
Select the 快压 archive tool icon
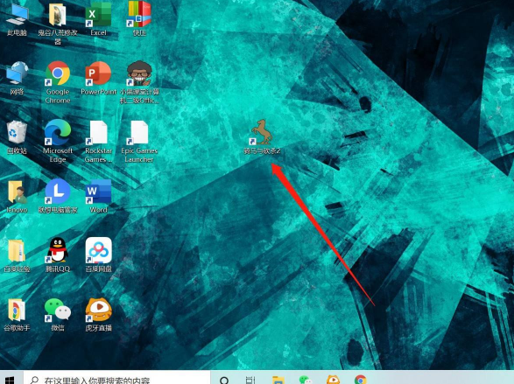(139, 14)
